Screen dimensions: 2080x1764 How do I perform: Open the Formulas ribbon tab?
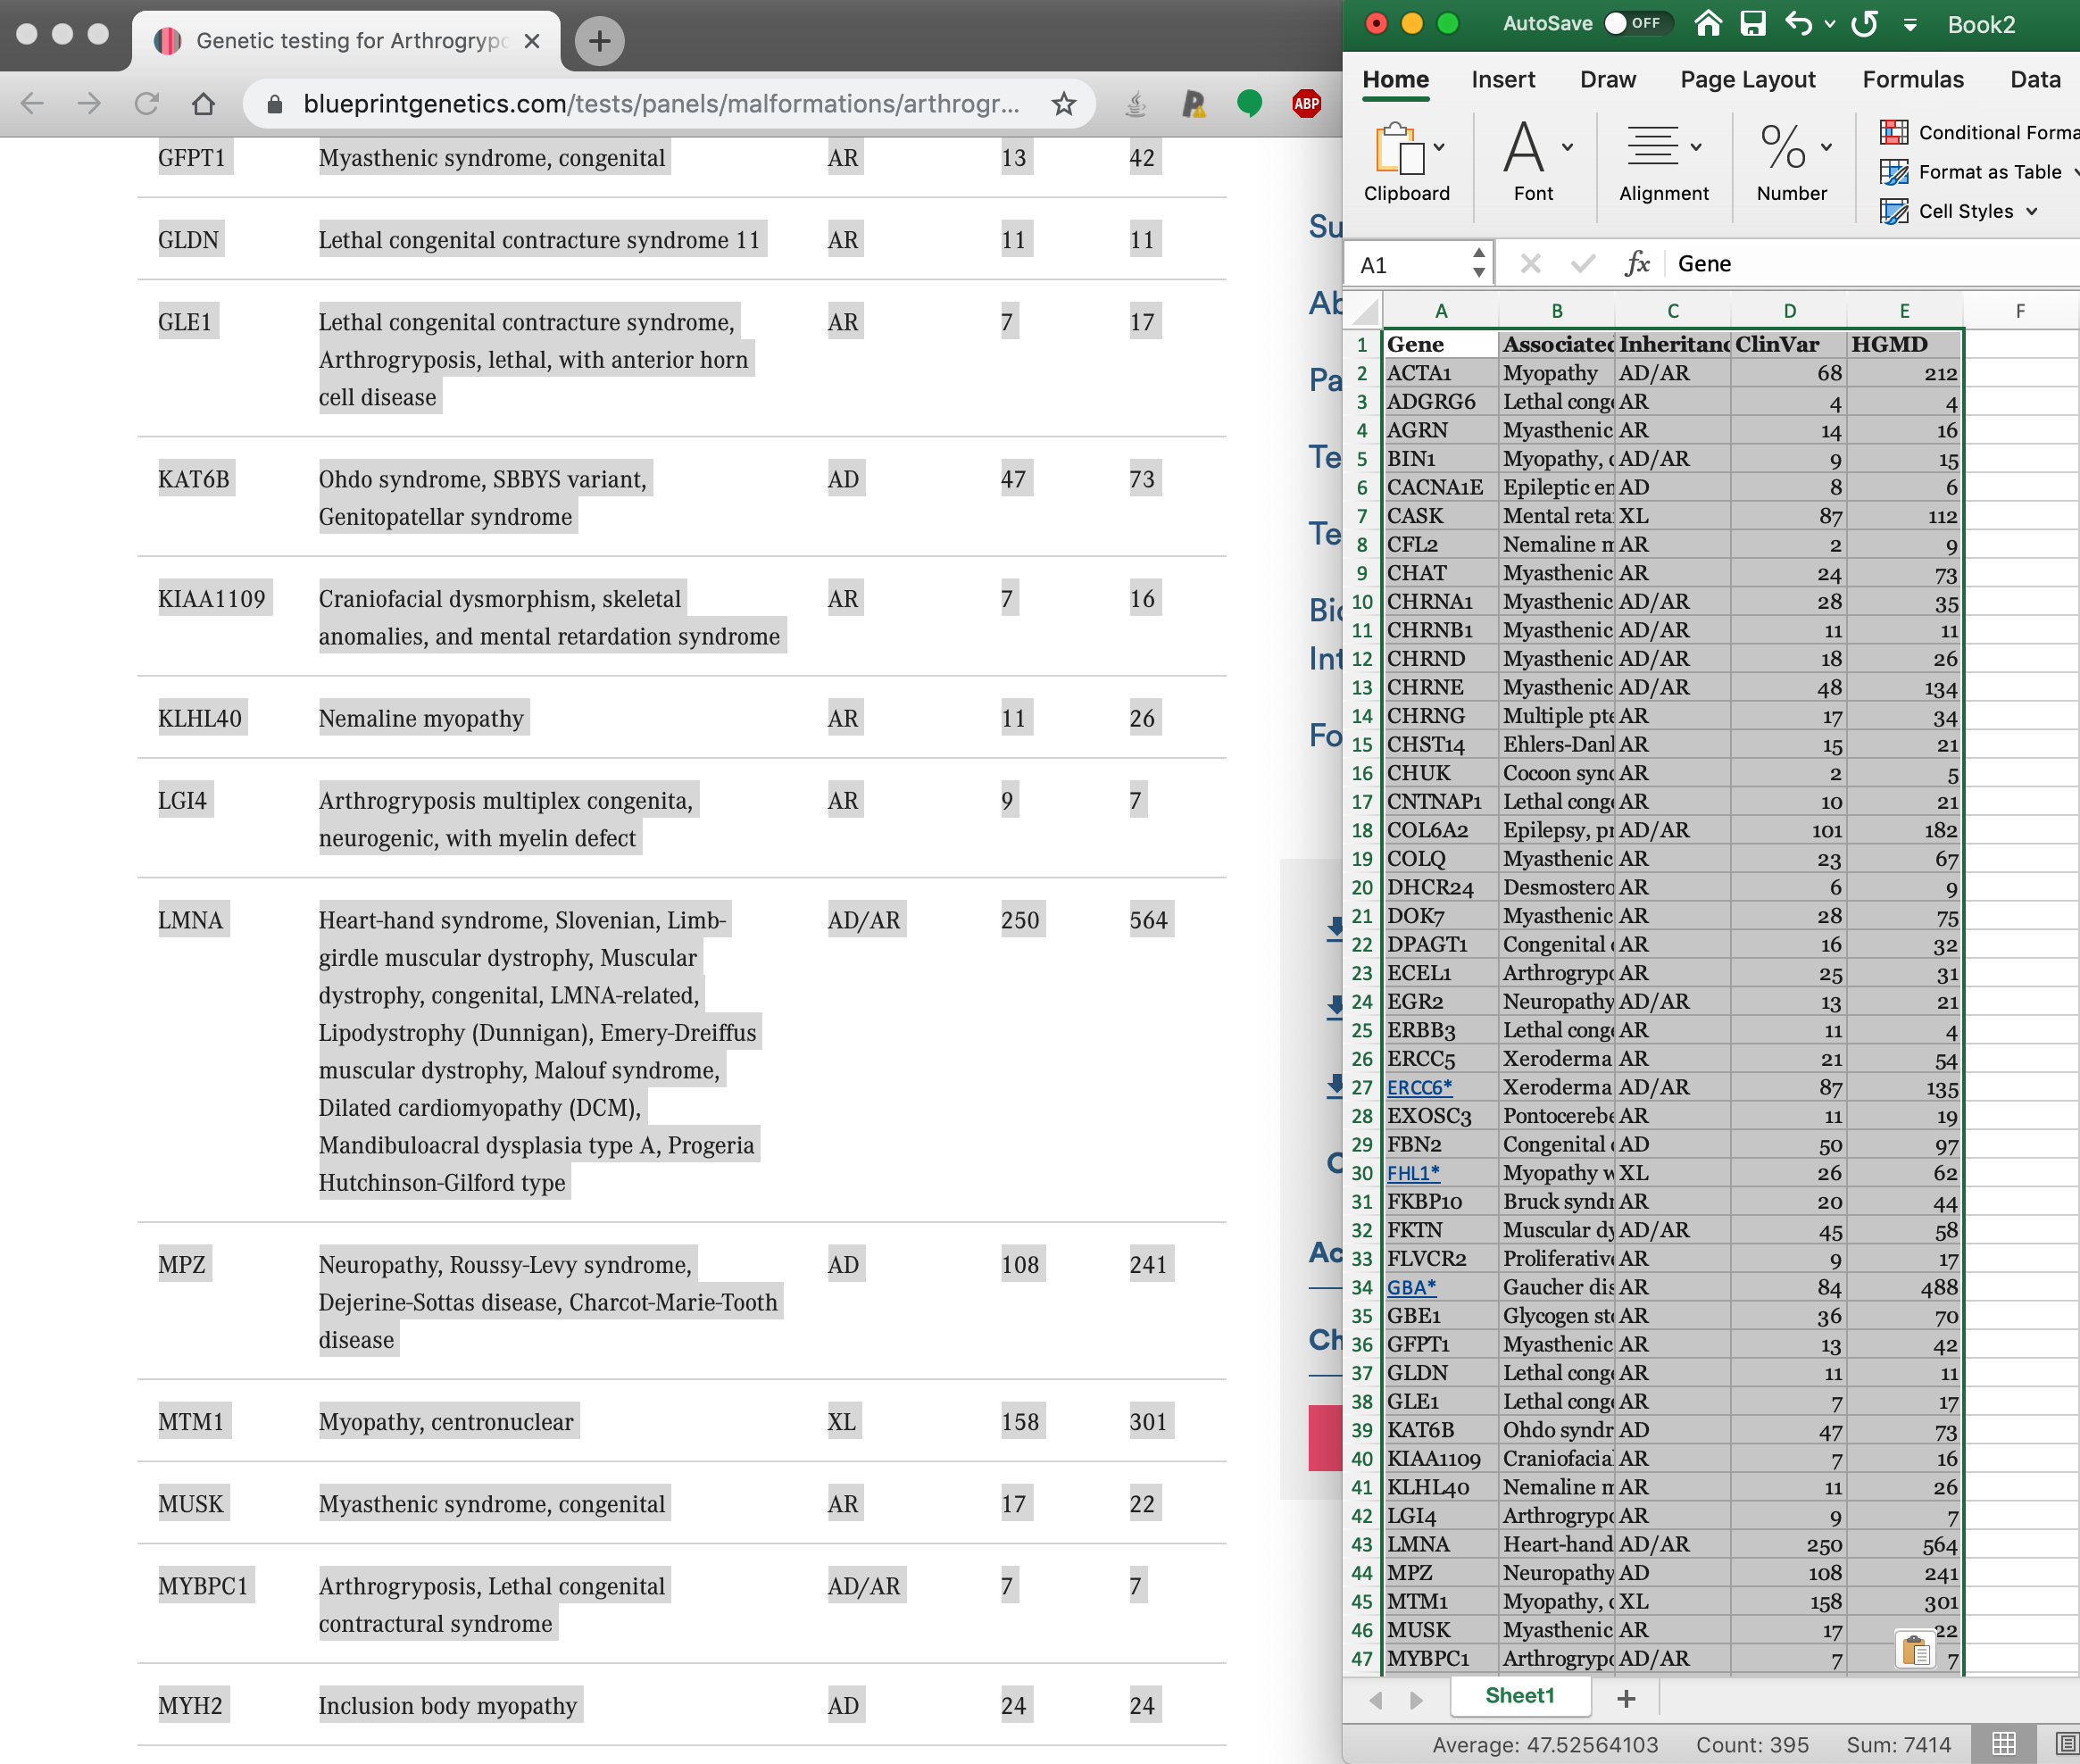(x=1912, y=80)
